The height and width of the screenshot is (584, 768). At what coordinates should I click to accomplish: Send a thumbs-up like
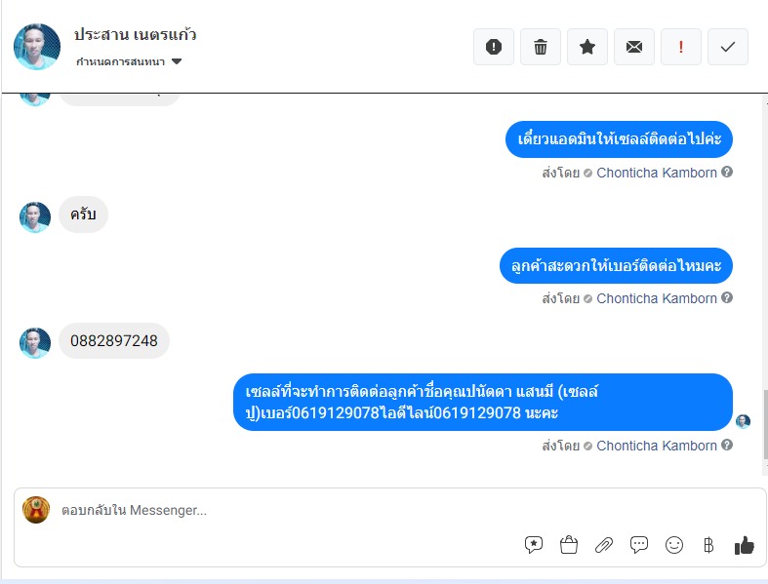point(744,545)
